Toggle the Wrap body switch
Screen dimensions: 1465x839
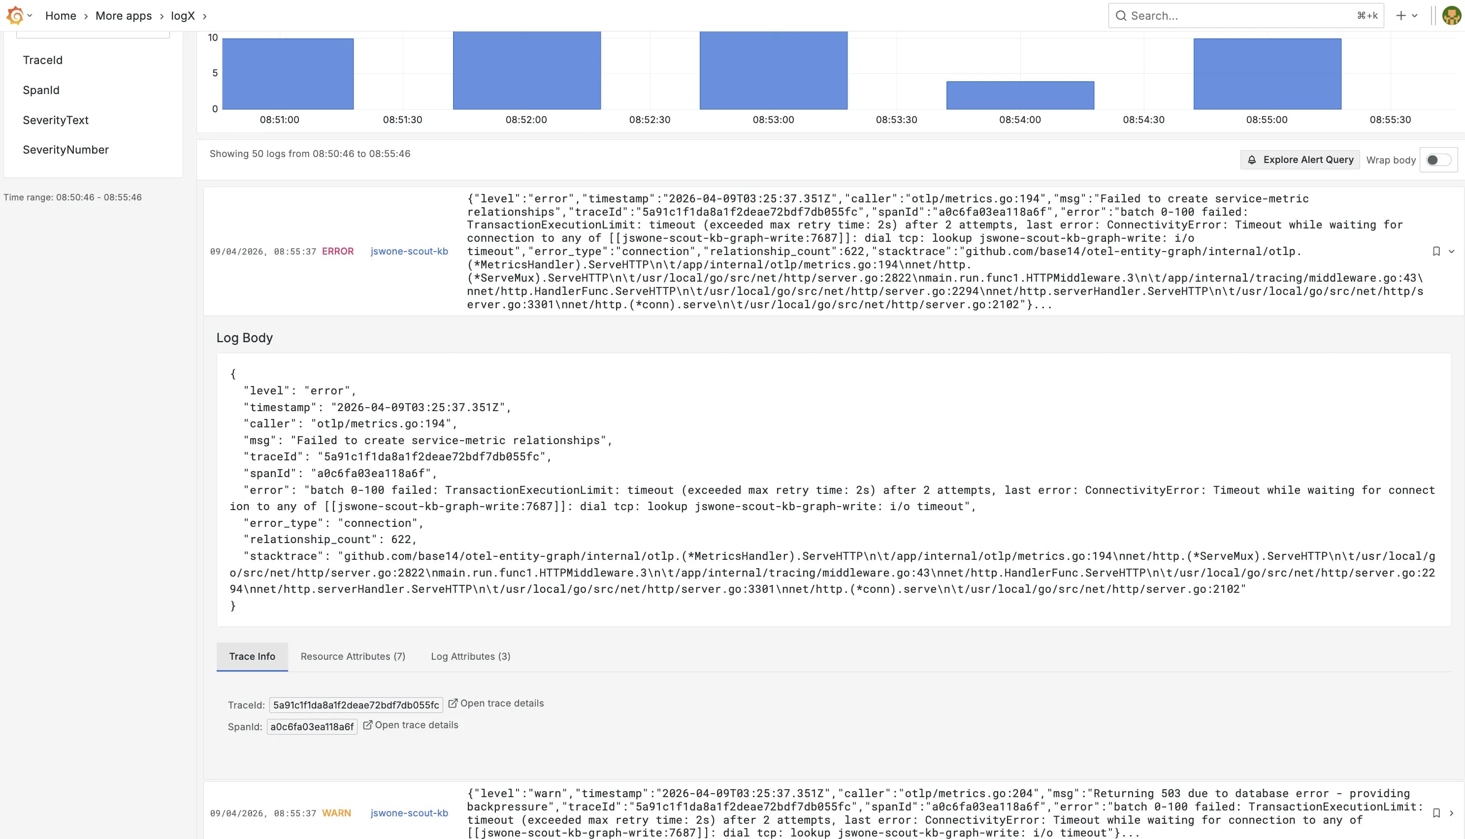click(1438, 160)
